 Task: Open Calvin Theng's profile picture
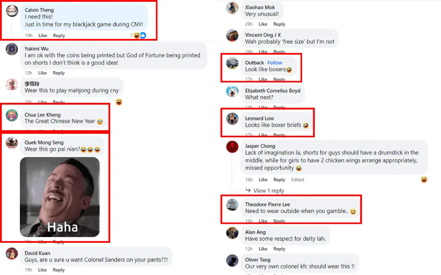point(12,11)
